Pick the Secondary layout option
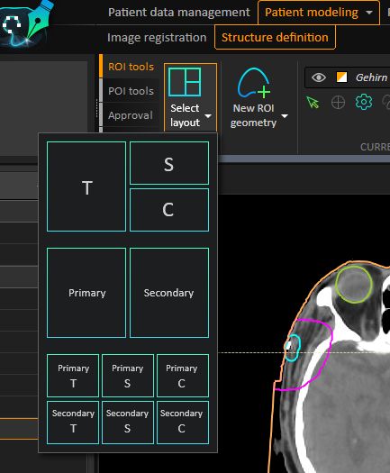The width and height of the screenshot is (390, 473). pyautogui.click(x=169, y=293)
